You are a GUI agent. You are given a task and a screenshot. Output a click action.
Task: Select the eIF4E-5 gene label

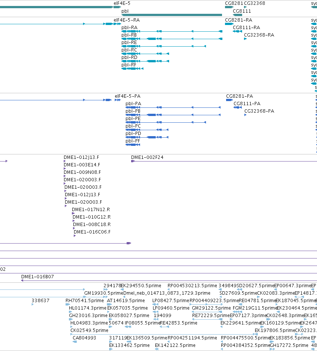(x=122, y=3)
